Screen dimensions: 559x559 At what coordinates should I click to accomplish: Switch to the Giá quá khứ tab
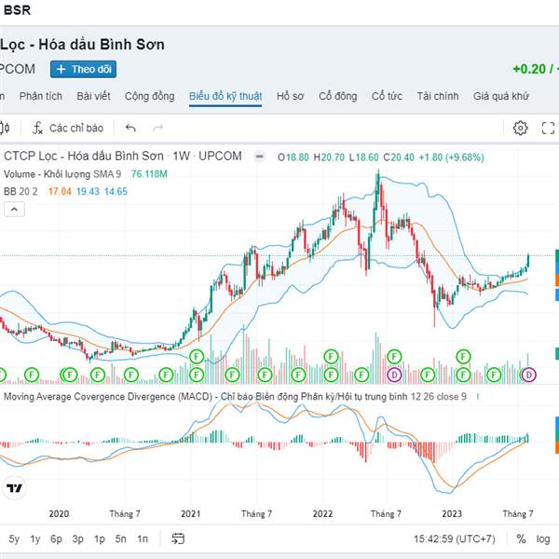coord(500,96)
